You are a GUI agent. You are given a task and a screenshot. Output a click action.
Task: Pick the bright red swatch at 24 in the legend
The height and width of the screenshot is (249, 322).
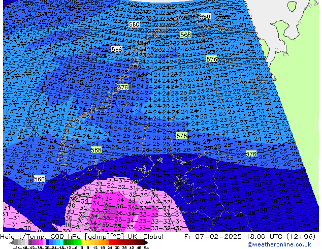pos(111,243)
